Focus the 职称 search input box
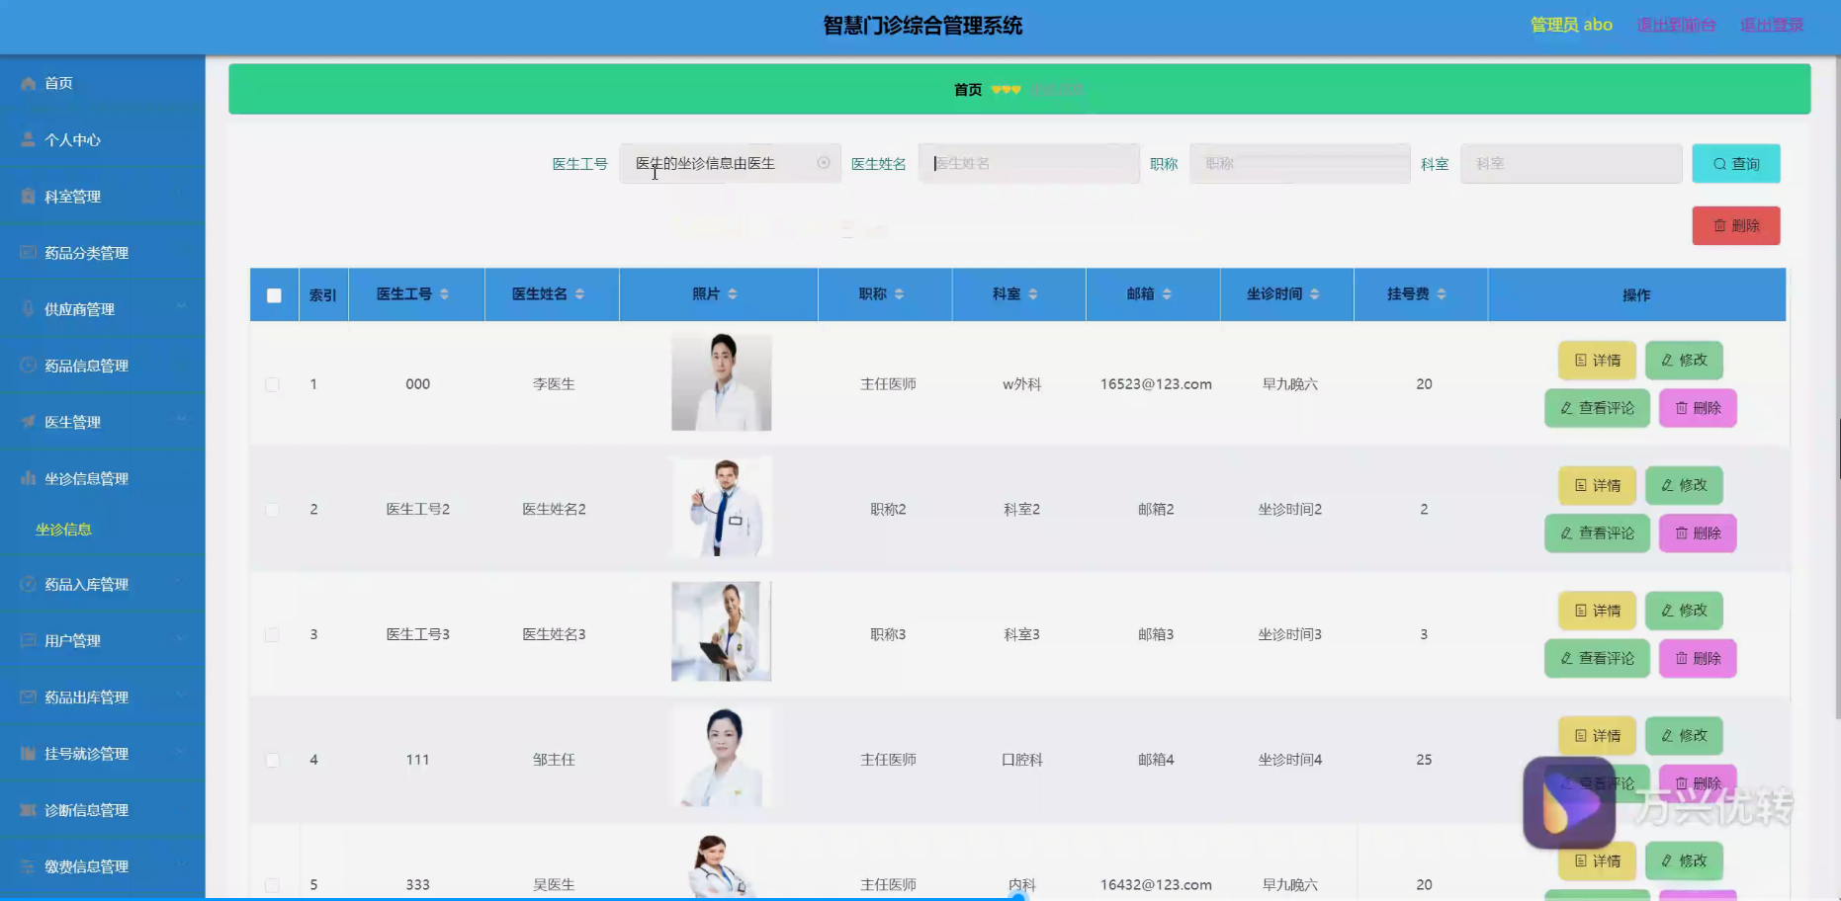This screenshot has width=1841, height=901. point(1299,163)
